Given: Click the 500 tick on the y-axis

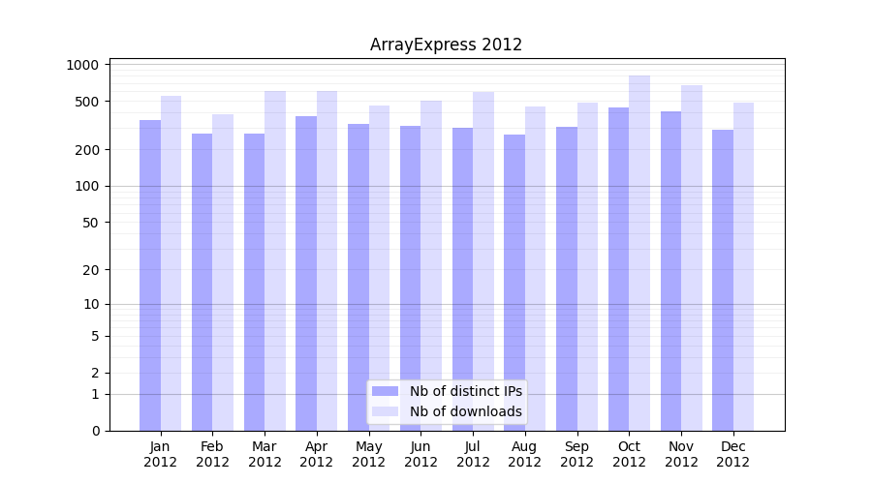Looking at the screenshot, I should pyautogui.click(x=87, y=102).
